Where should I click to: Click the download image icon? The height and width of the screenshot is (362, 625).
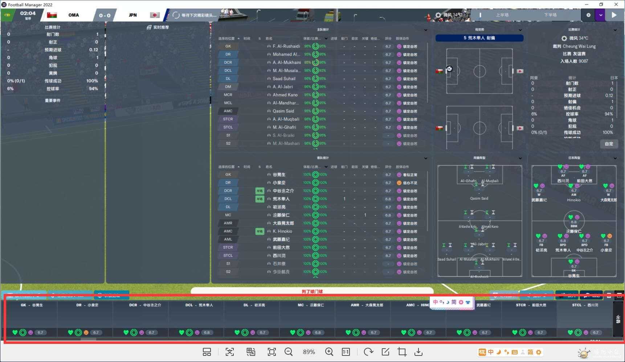click(418, 352)
